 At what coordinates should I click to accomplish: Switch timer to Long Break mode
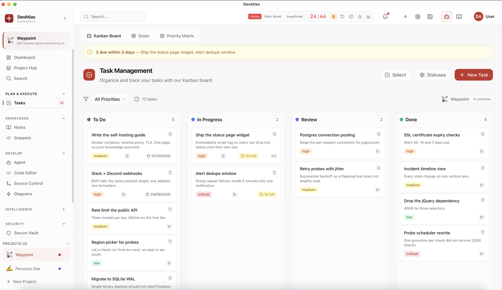point(295,17)
